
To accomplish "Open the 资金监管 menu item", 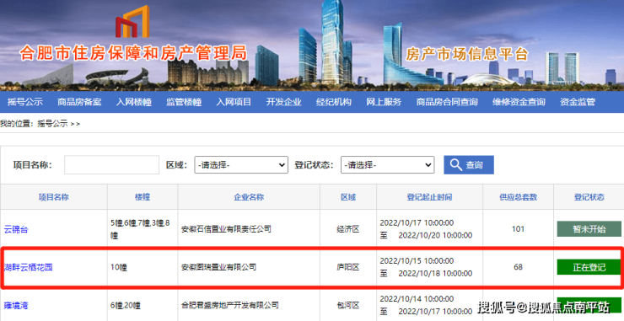I will (578, 102).
